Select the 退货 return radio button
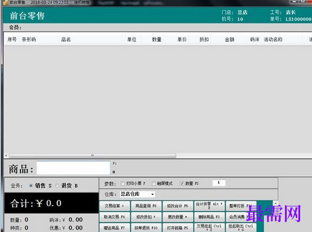Viewport: 312px width, 232px height. pyautogui.click(x=58, y=186)
